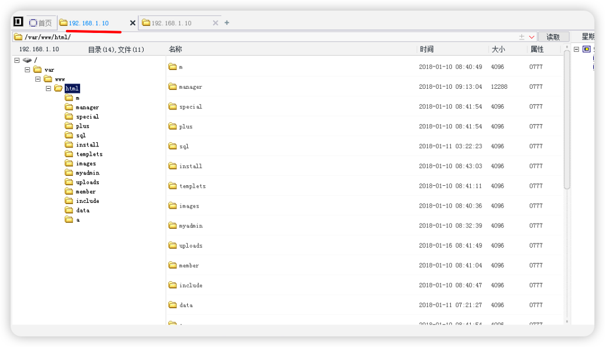Click the root drive icon in the tree
605x347 pixels.
[27, 60]
